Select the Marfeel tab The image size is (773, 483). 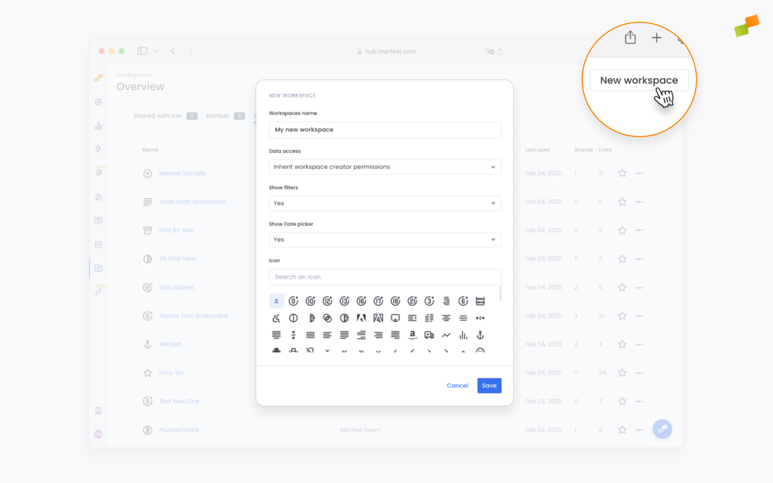tap(217, 115)
